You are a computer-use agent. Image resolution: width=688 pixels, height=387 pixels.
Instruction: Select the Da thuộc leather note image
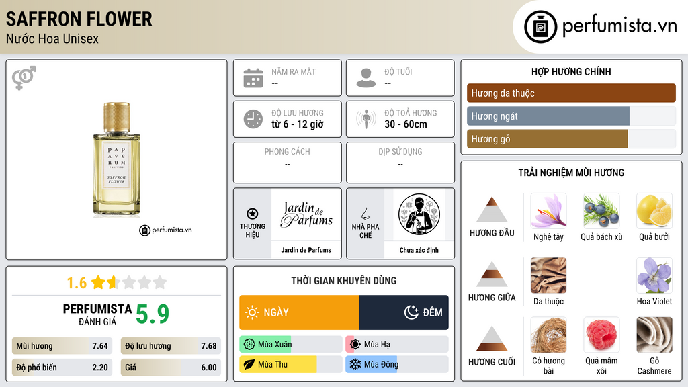pyautogui.click(x=548, y=275)
